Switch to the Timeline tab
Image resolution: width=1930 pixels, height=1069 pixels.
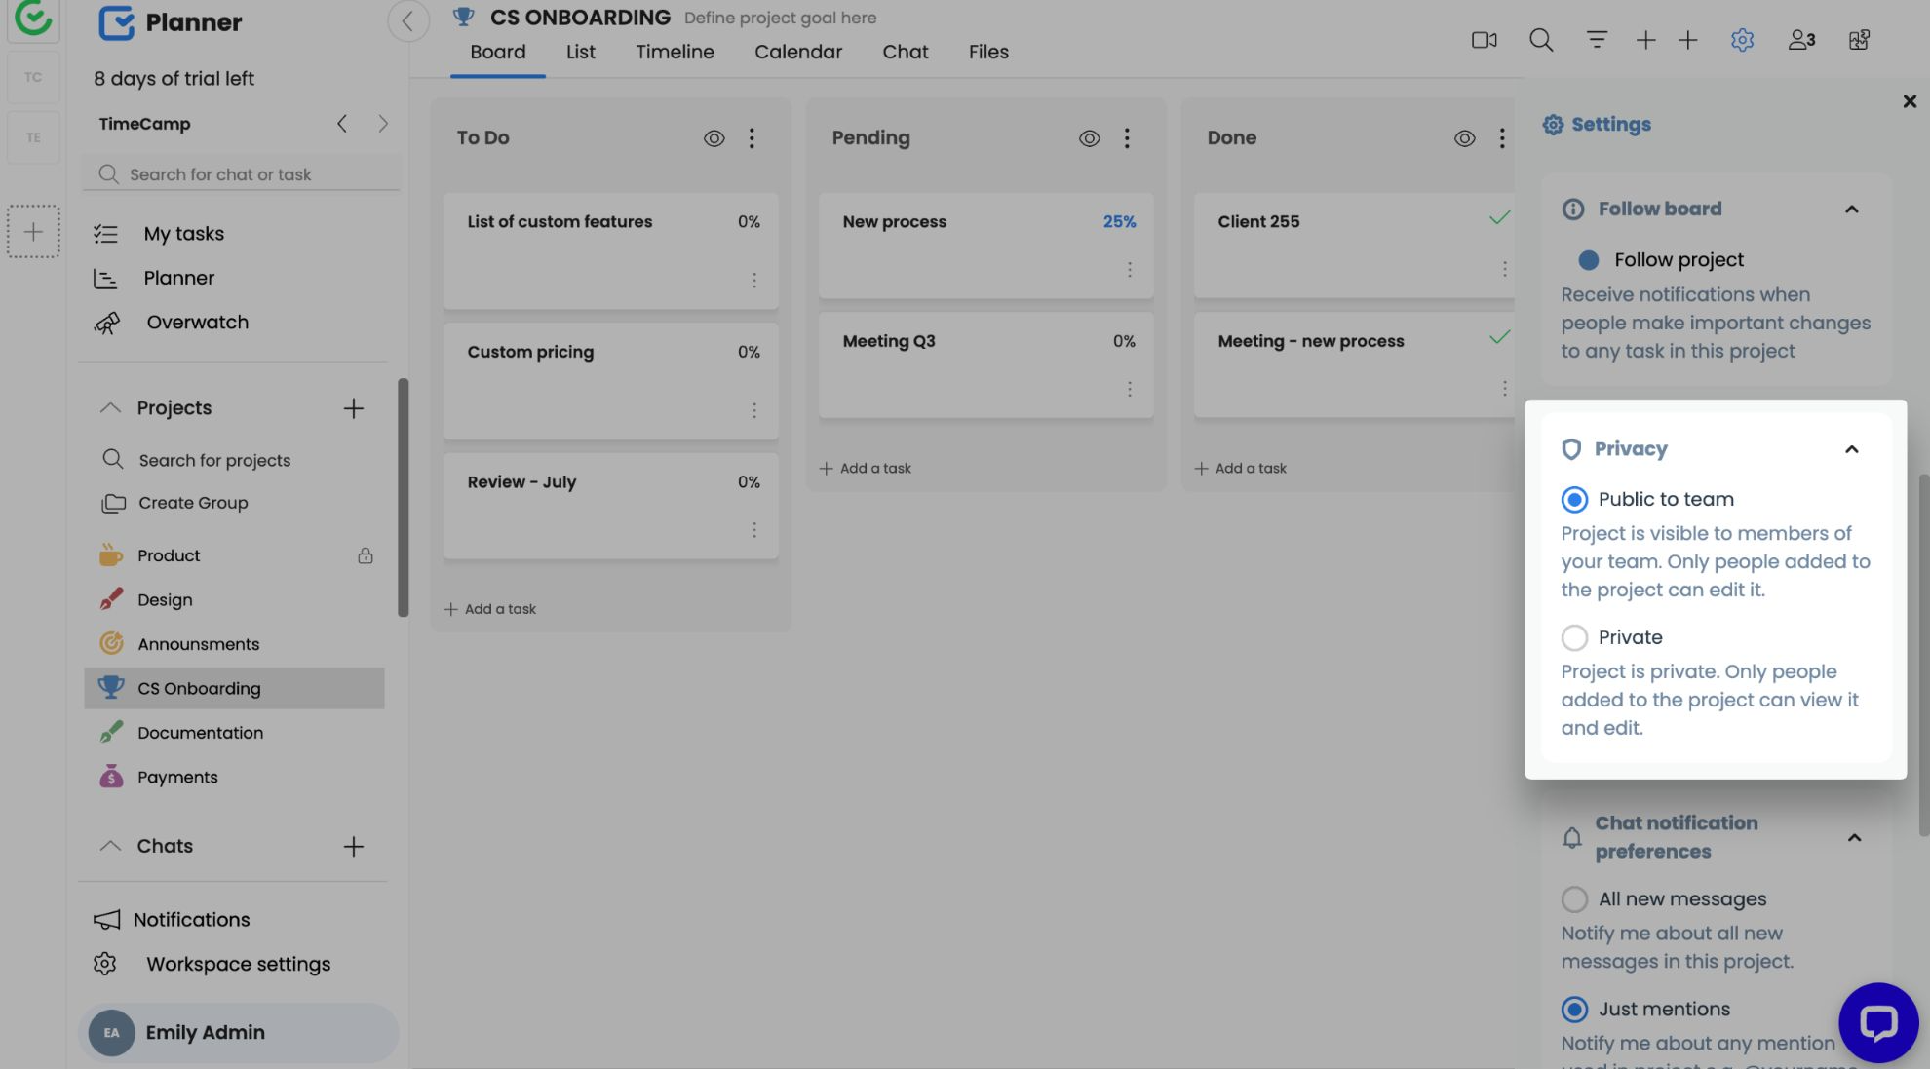[675, 53]
